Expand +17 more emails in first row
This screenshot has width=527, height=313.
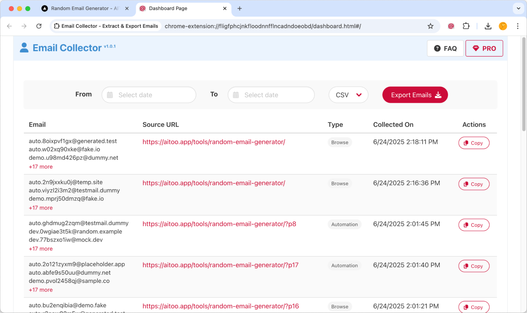[41, 167]
